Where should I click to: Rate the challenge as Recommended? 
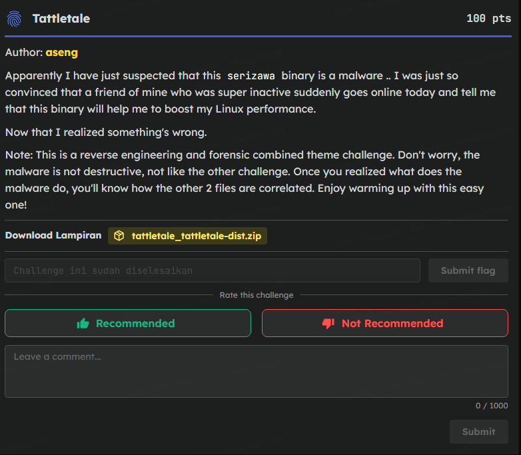coord(128,323)
